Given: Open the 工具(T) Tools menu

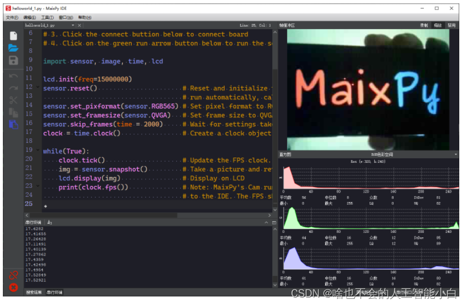Looking at the screenshot, I should 47,18.
